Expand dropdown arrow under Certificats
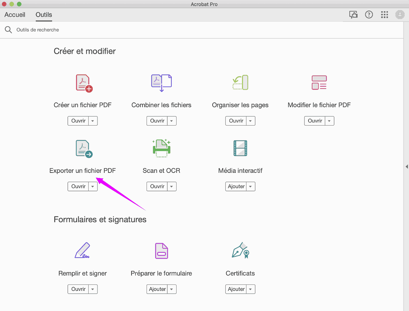Screen dimensions: 409x311 coord(251,289)
